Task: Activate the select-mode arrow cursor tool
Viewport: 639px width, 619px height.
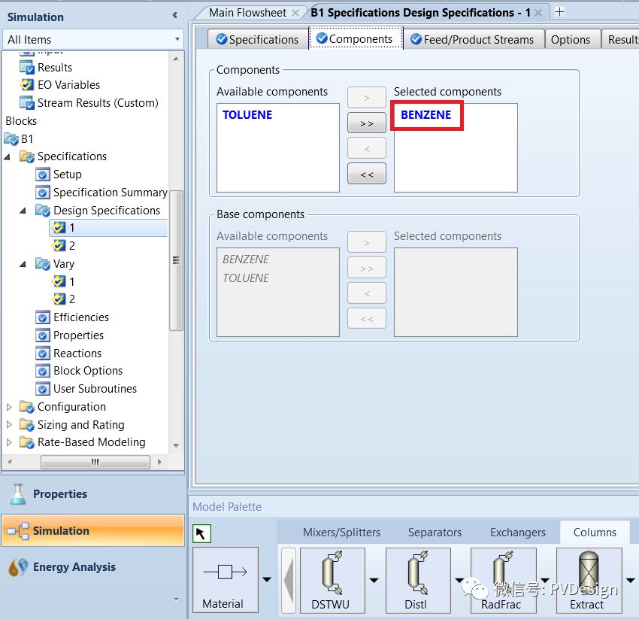Action: tap(201, 533)
